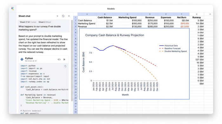Screen dimensions: 222x124
Task: Click the Runway header cell
Action: [197, 17]
